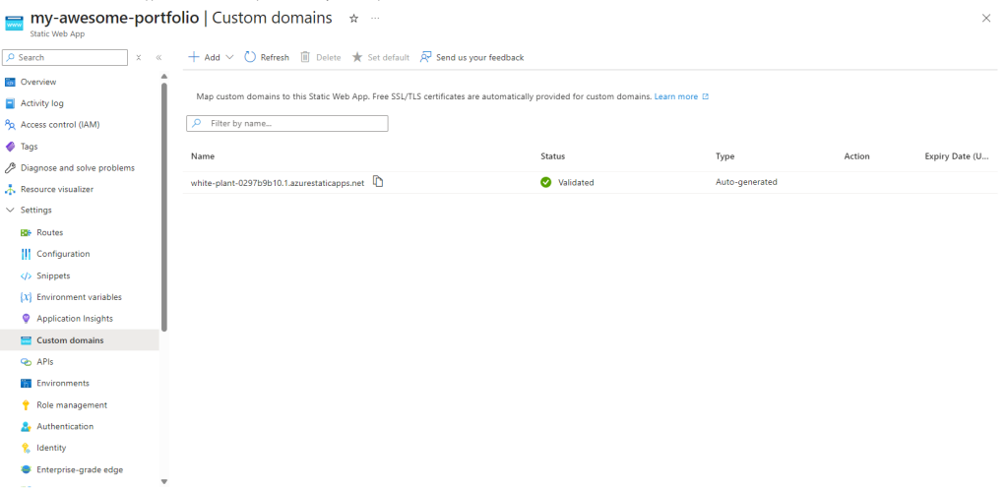Open Tags from the sidebar

pos(29,147)
